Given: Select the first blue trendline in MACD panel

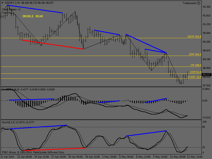Looking at the screenshot, I should 32,99.
